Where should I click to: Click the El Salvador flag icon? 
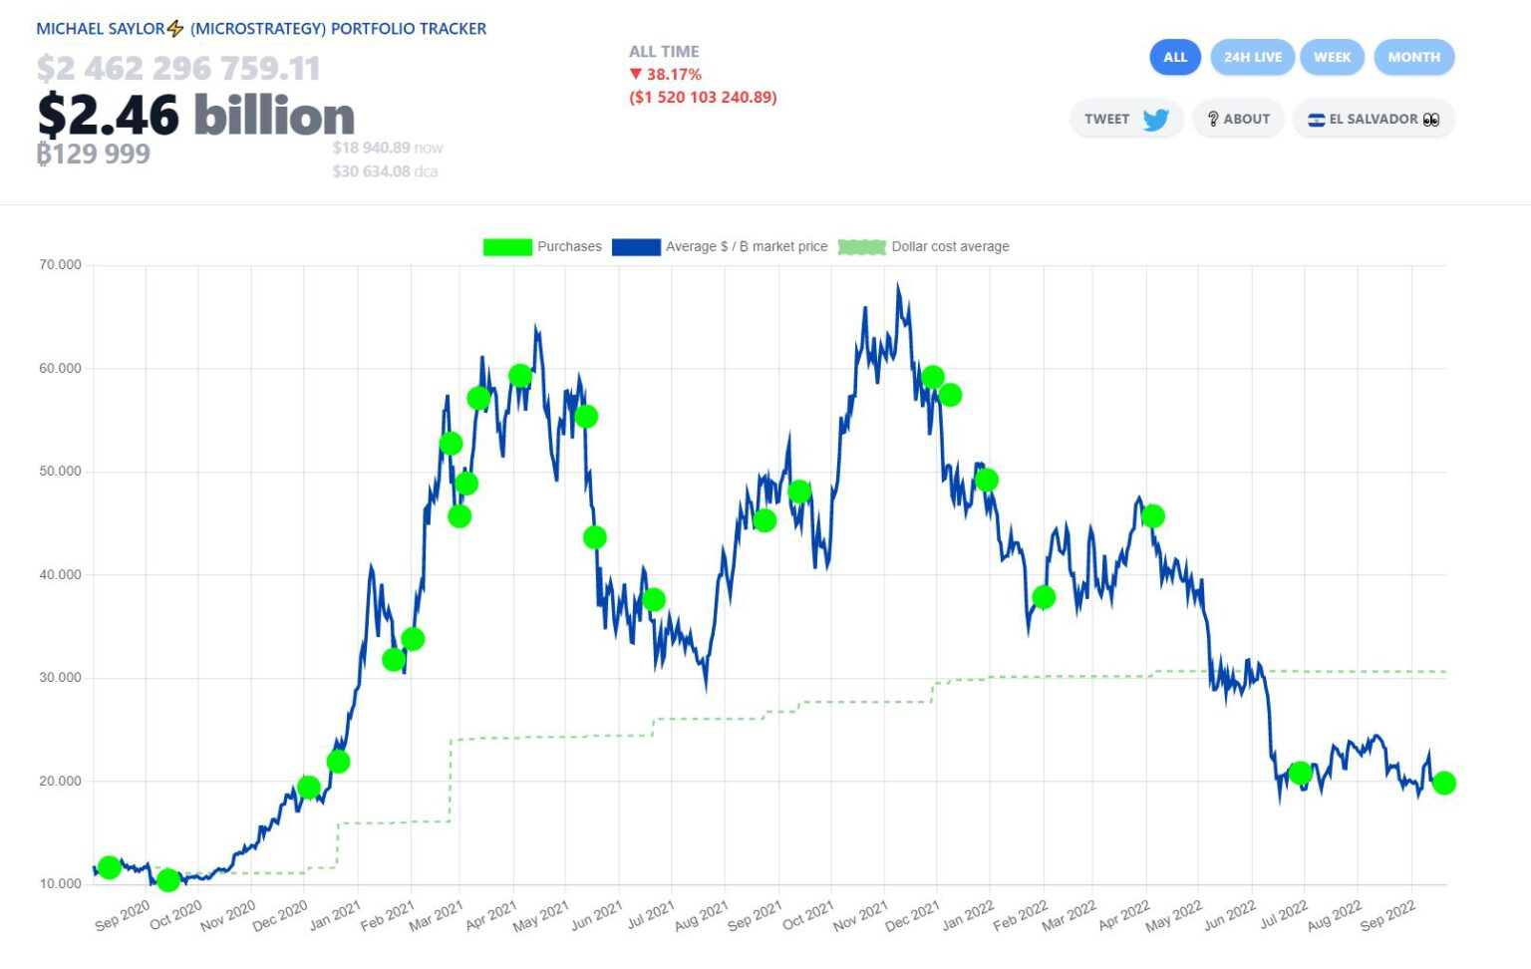(1316, 120)
